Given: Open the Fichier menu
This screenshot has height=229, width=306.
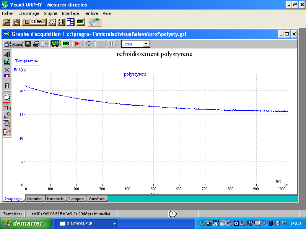Looking at the screenshot, I should tap(8, 13).
